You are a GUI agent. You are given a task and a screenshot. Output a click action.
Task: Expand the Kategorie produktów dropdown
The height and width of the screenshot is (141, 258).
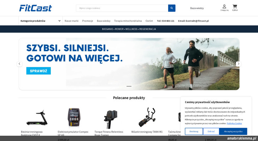click(x=41, y=21)
